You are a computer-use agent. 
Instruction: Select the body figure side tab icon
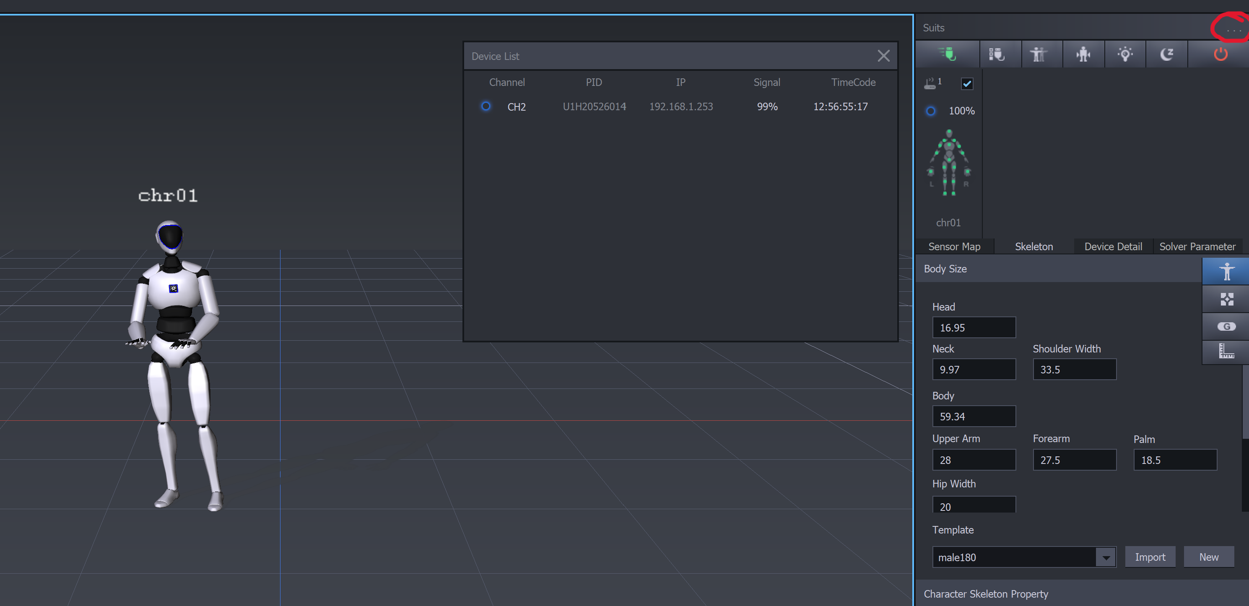tap(1226, 271)
